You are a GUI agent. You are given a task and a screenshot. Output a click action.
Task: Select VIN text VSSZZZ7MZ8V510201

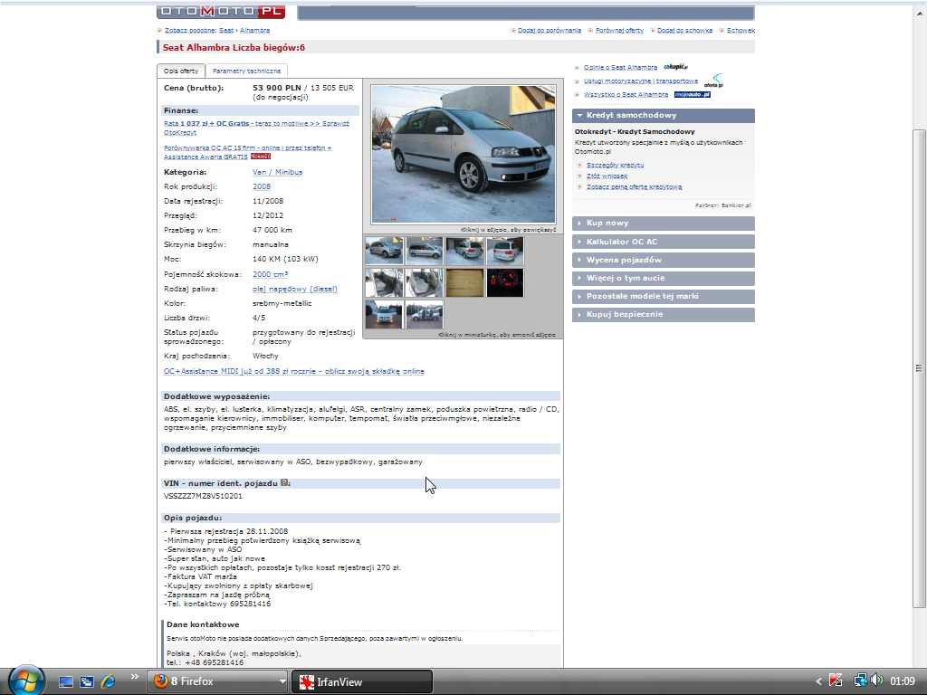coord(203,496)
